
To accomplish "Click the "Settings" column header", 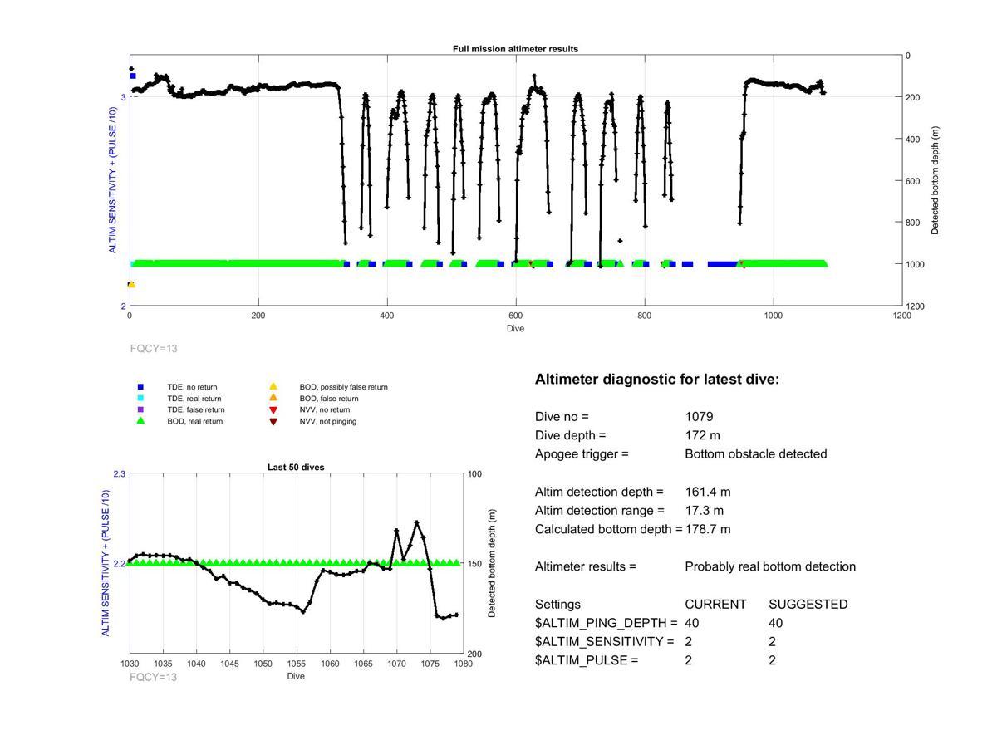I will click(x=558, y=605).
